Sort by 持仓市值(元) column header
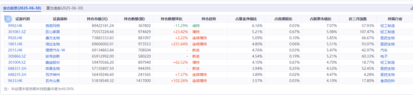413x95 pixels. pyautogui.click(x=97, y=19)
